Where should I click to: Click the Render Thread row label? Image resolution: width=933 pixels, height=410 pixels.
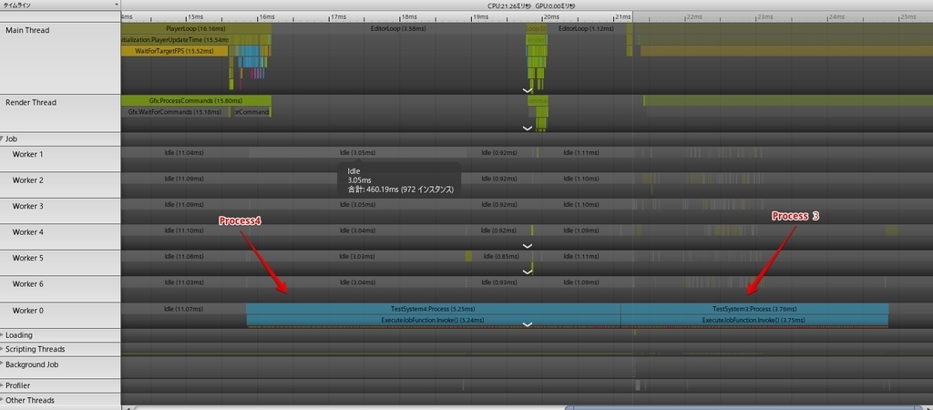coord(31,102)
